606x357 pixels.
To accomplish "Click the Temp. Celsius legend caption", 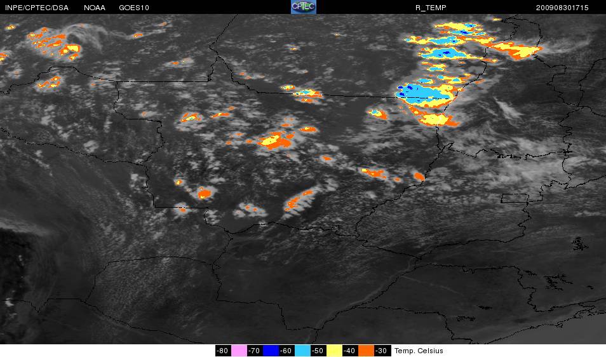I will tap(419, 351).
